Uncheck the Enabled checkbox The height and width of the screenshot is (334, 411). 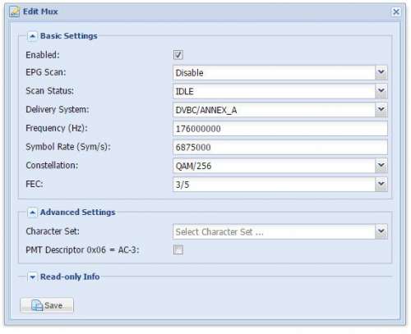(x=178, y=55)
